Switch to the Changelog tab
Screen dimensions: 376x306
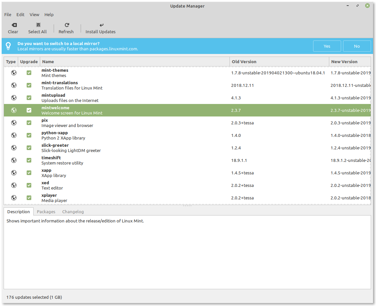[x=73, y=212]
